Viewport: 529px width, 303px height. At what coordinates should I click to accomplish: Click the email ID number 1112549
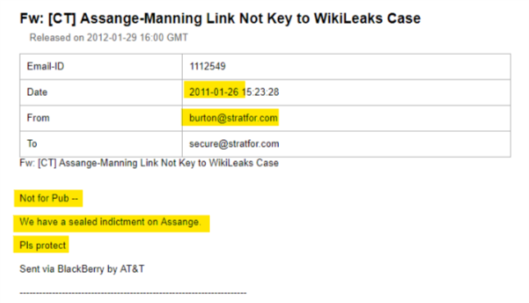click(x=207, y=66)
